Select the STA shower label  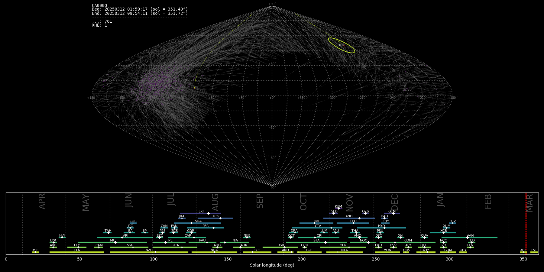click(x=316, y=241)
